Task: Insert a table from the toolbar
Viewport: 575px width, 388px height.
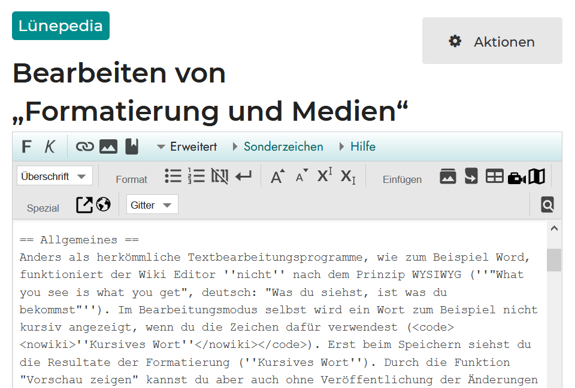Action: 494,176
